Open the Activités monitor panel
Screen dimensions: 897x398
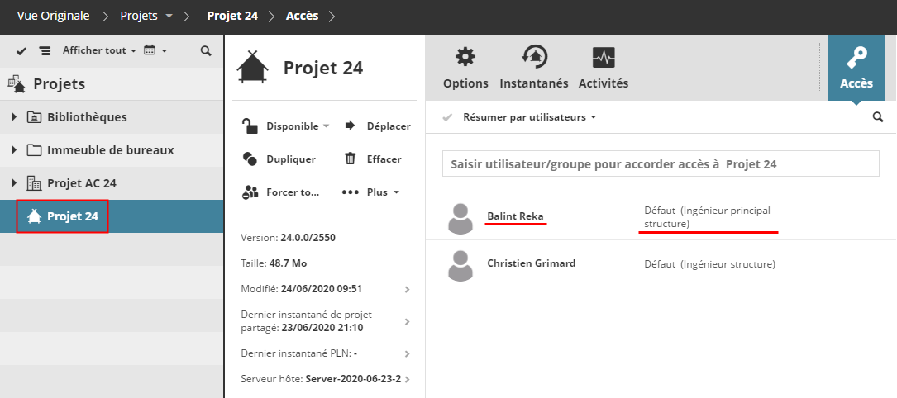(603, 68)
